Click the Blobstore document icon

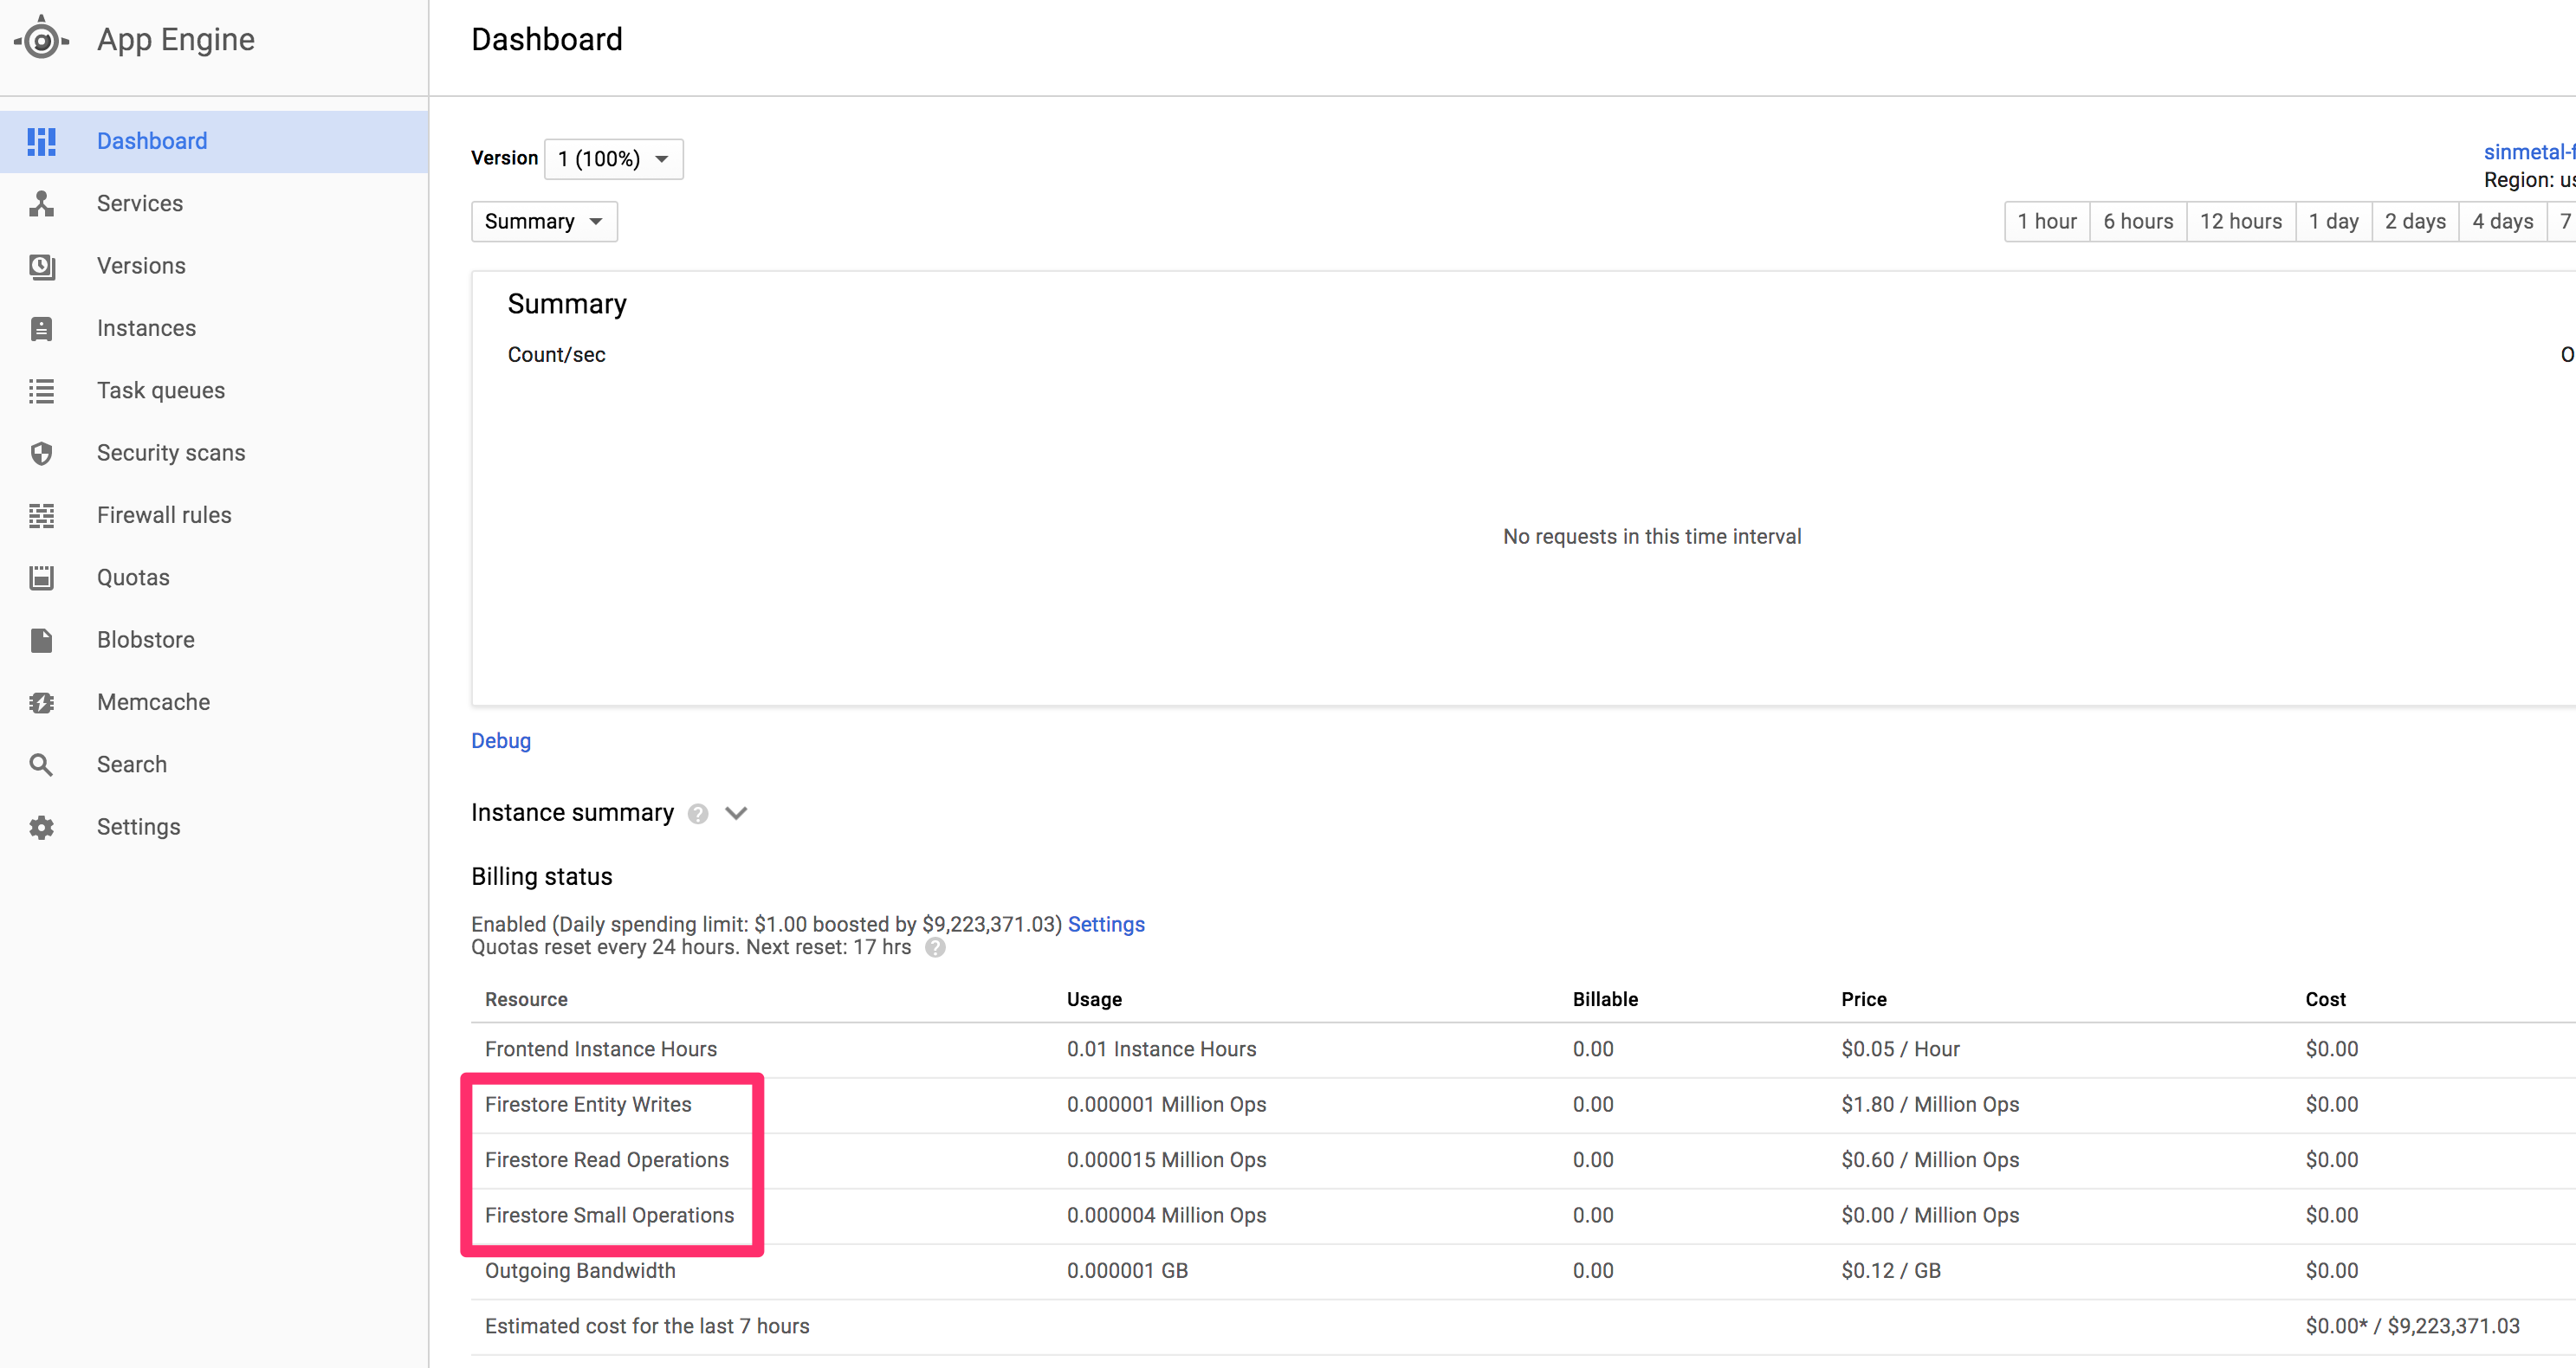tap(41, 640)
